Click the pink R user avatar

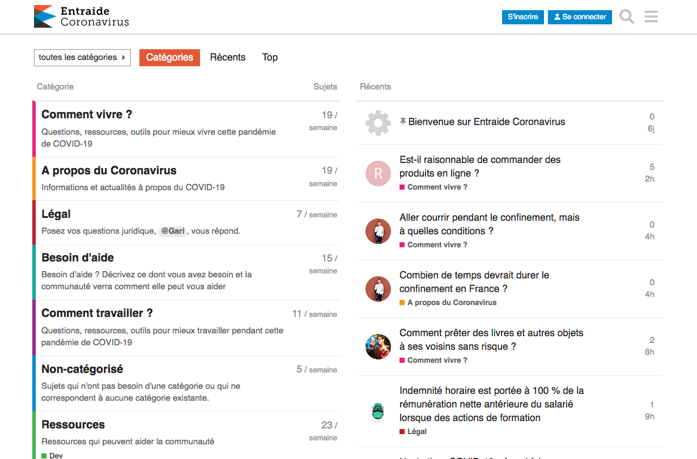[x=378, y=173]
